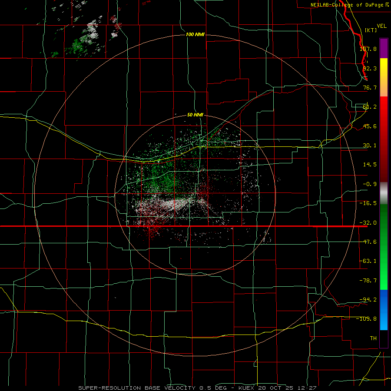The image size is (391, 391).
Task: Click the -78.7 velocity scale value
Action: (368, 281)
